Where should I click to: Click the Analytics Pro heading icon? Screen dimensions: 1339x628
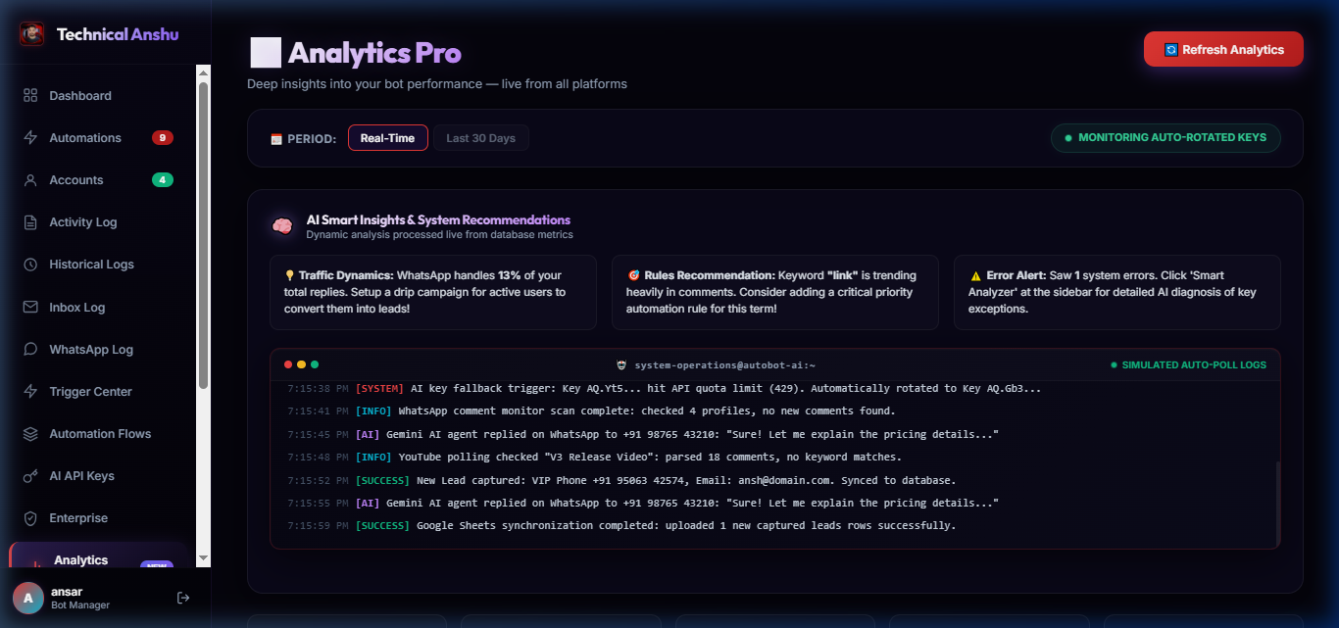point(265,53)
